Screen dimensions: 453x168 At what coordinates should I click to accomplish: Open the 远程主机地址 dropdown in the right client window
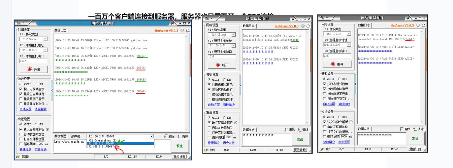pos(349,45)
